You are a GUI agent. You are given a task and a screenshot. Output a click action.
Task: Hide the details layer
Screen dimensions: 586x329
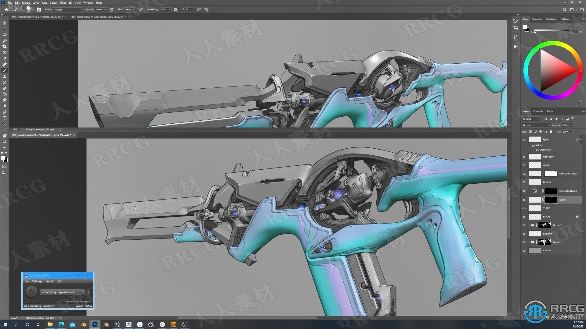pos(524,165)
